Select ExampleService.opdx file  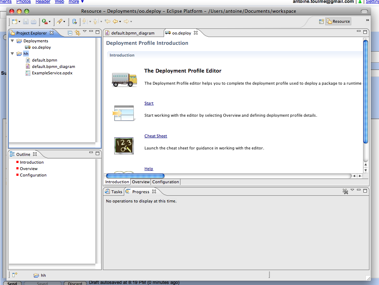click(x=52, y=73)
